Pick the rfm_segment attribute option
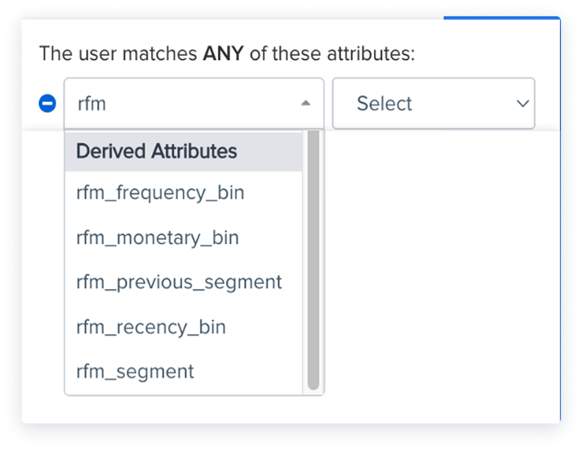Screen dimensions: 582x450 coord(184,372)
